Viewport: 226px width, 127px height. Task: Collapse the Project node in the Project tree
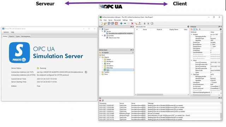click(x=100, y=29)
